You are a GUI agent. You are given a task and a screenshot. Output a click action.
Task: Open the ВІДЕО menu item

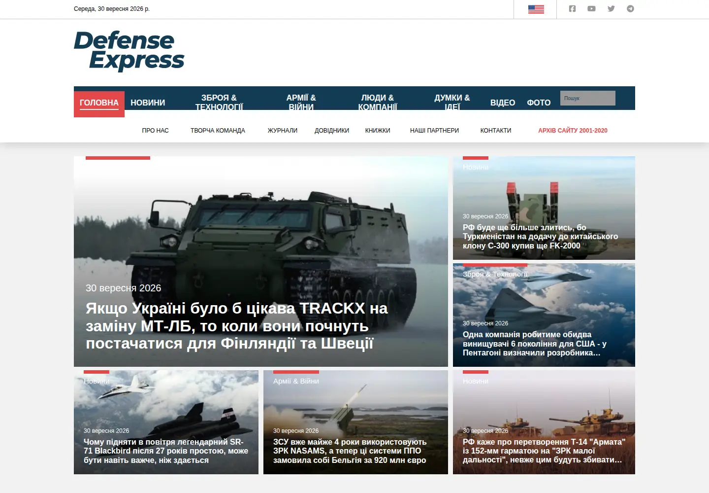click(x=503, y=103)
